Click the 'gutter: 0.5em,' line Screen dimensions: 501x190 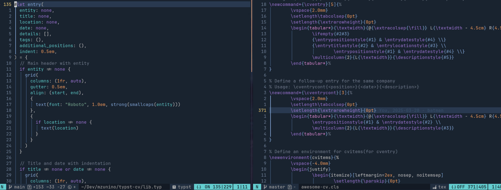[x=49, y=87]
